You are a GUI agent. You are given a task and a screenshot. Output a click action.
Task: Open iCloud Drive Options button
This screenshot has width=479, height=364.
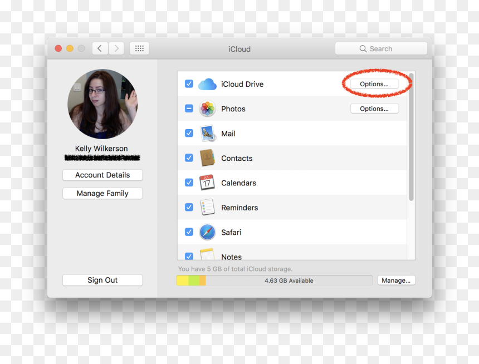pos(374,84)
